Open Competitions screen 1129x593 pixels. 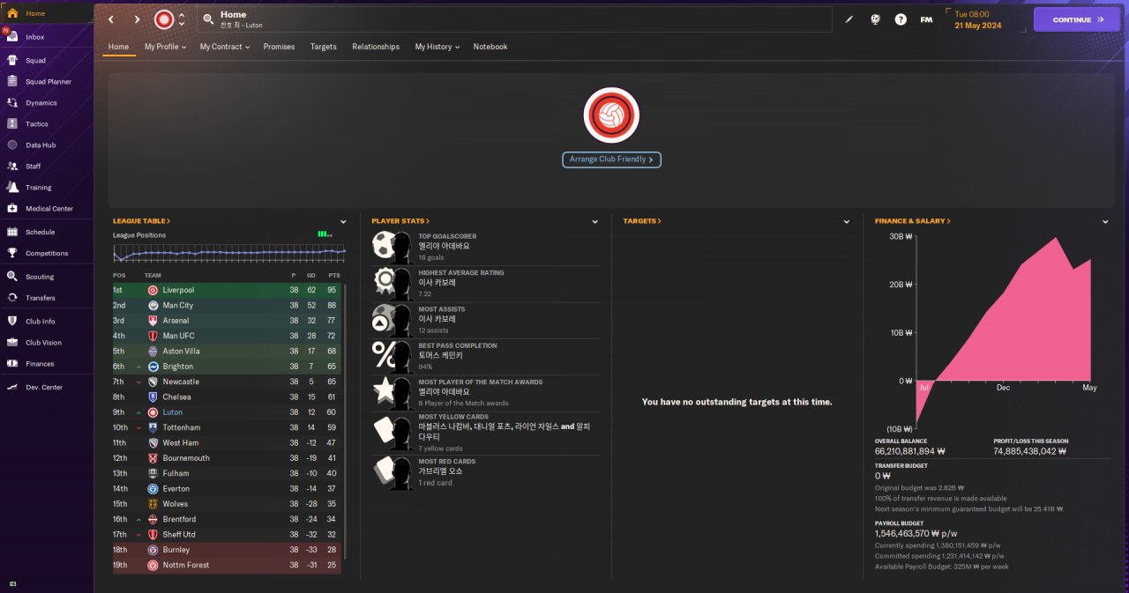47,253
